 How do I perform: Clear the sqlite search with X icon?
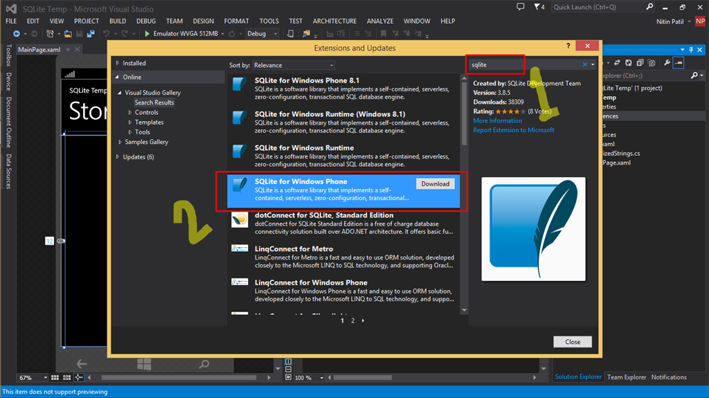(584, 64)
